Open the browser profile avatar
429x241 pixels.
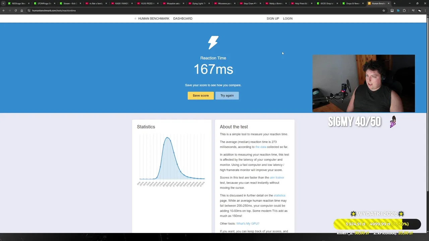[x=419, y=10]
